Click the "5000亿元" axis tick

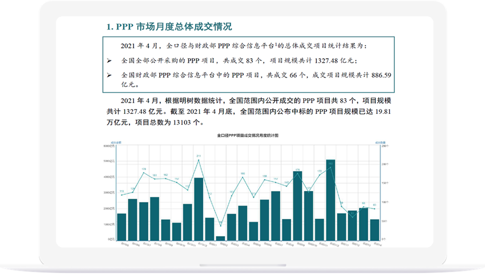[x=109, y=161]
